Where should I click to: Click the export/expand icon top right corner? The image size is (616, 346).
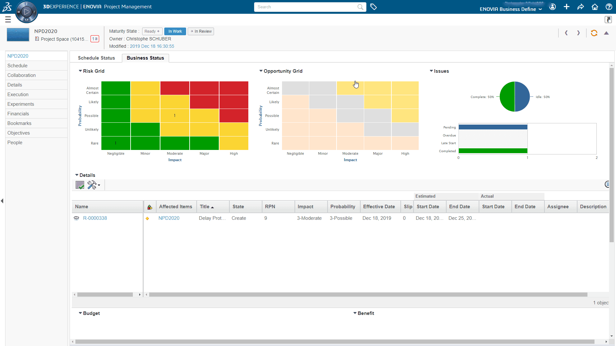point(608,20)
